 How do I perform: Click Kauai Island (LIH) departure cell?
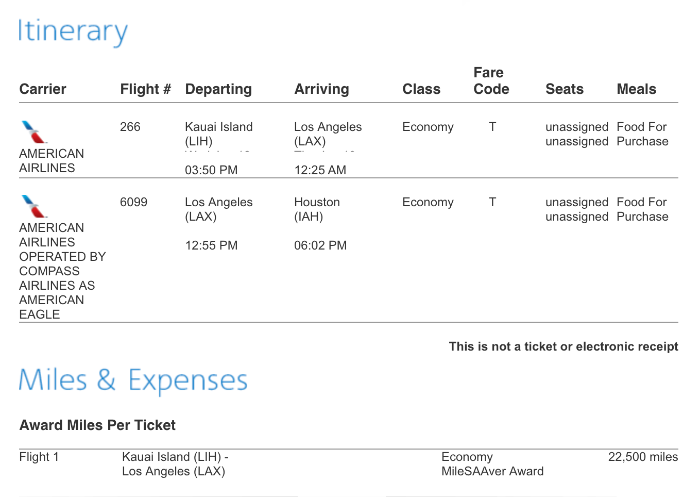pyautogui.click(x=219, y=134)
